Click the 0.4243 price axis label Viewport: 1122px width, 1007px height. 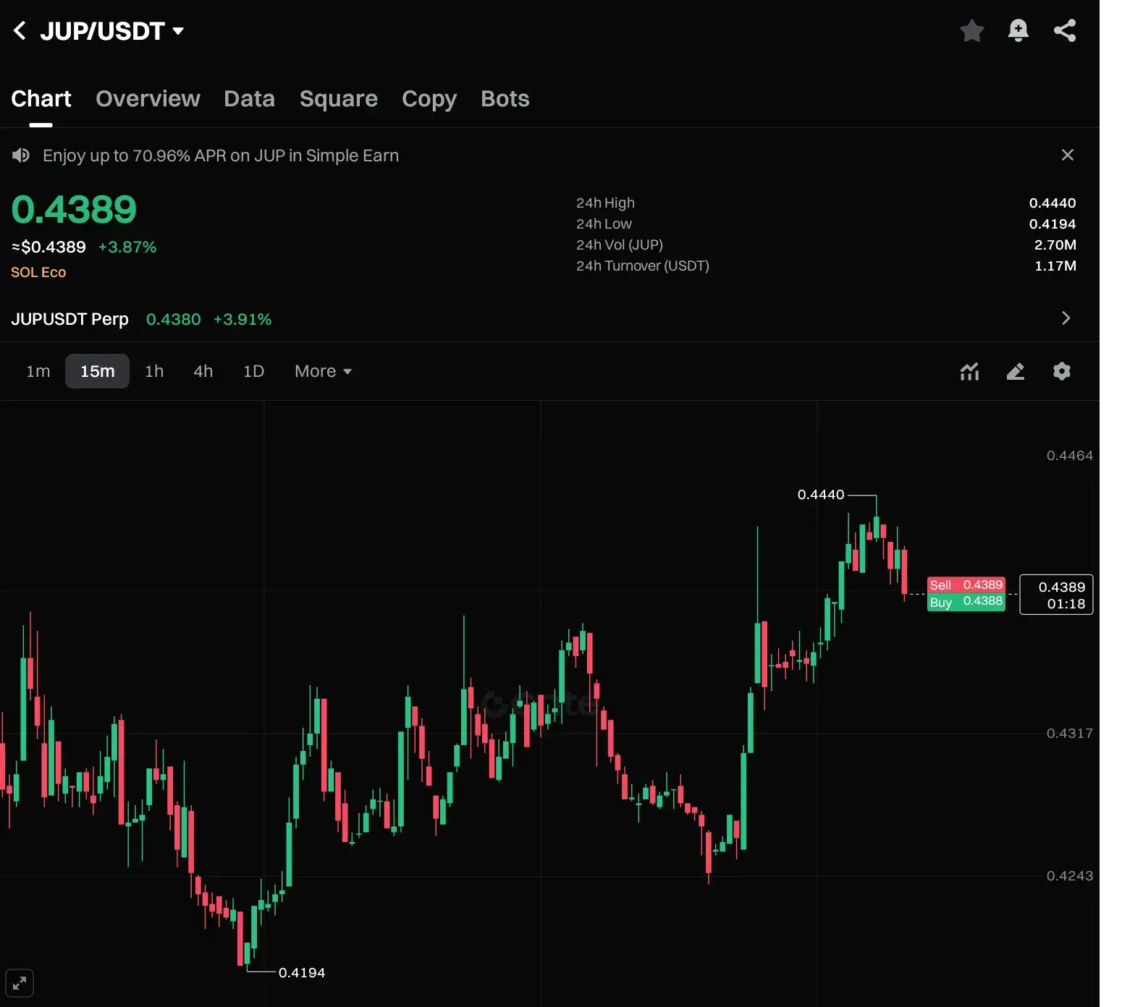1069,876
